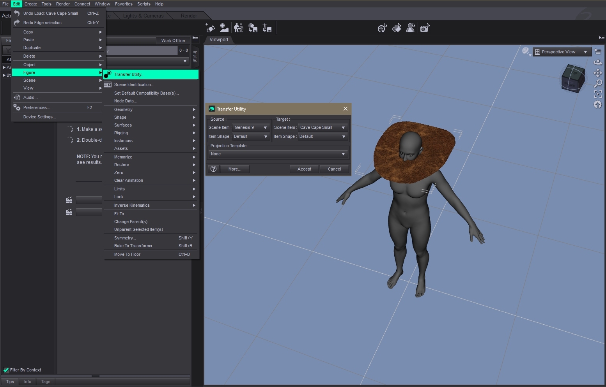
Task: Click the More... button in the dialog
Action: 234,169
